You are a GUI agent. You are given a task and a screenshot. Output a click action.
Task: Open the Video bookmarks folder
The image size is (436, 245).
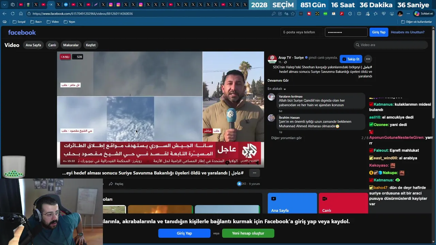tap(53, 22)
